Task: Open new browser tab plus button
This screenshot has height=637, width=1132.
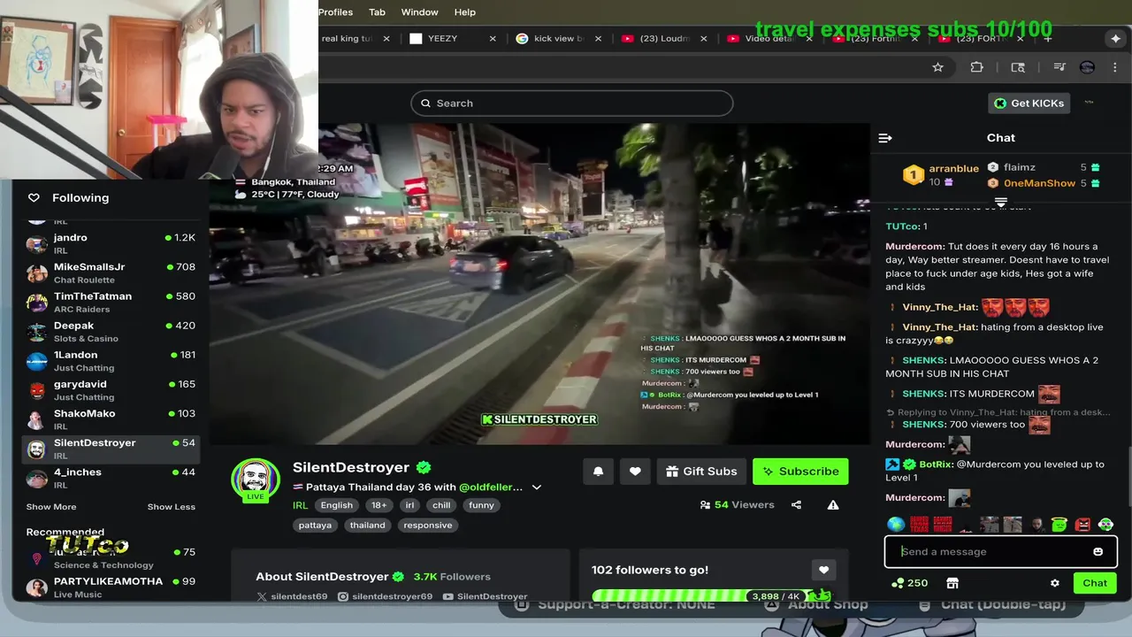Action: tap(1048, 39)
